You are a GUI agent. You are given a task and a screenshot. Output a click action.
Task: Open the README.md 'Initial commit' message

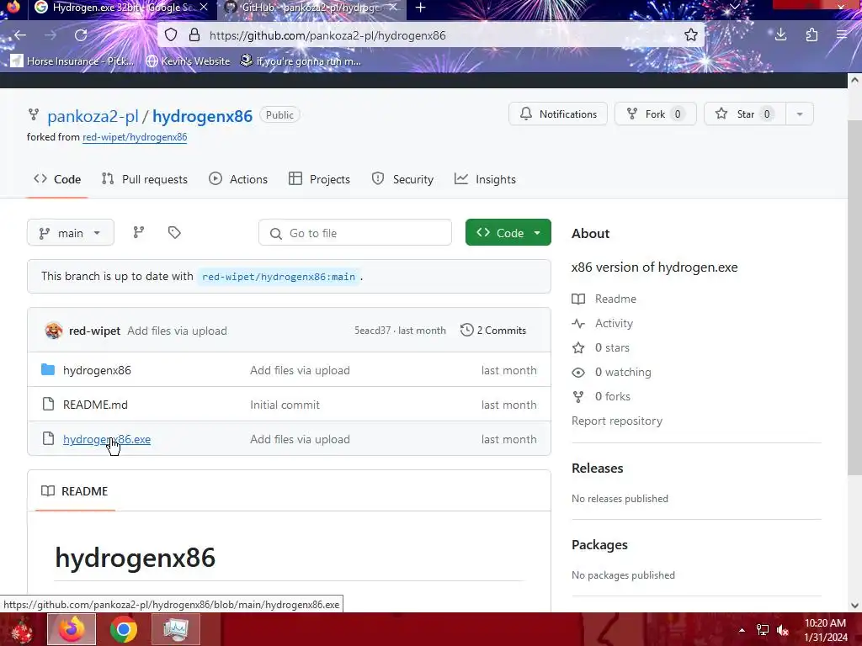pyautogui.click(x=285, y=405)
